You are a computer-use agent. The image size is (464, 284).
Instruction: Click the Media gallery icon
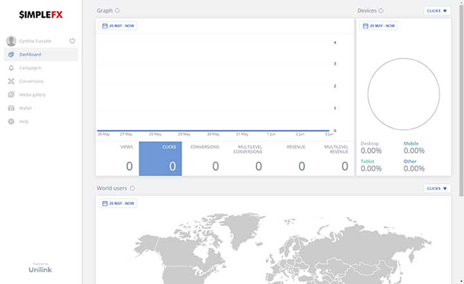11,95
